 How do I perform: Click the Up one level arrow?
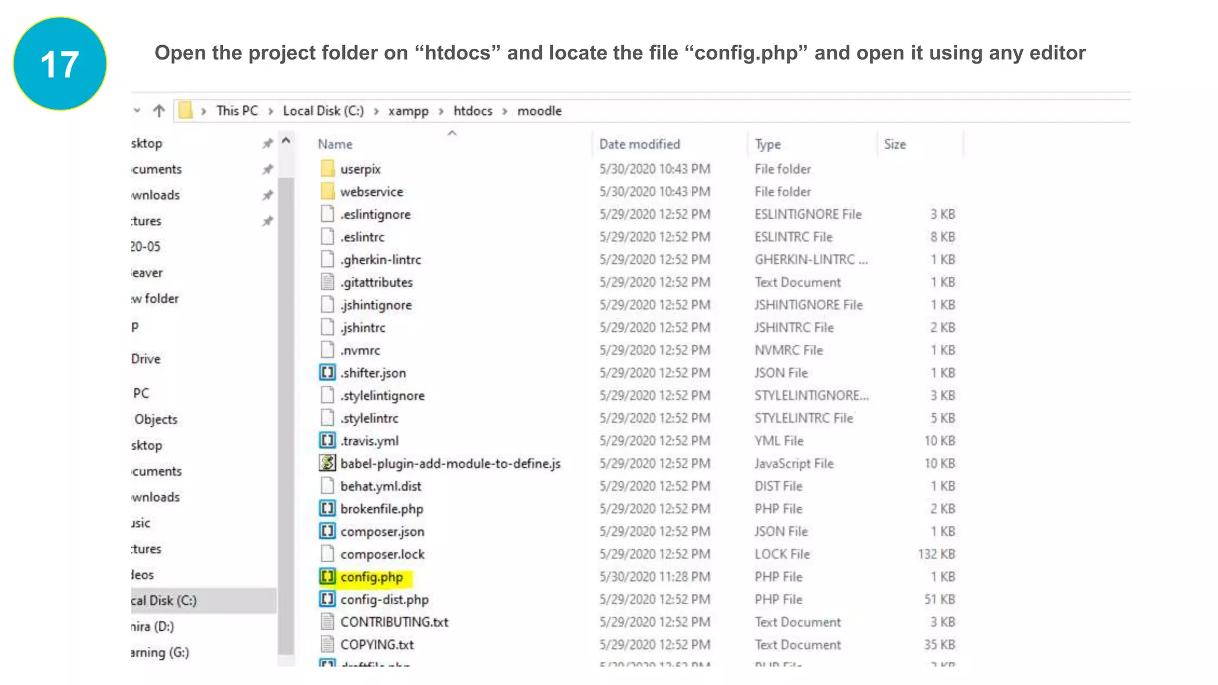pos(159,111)
